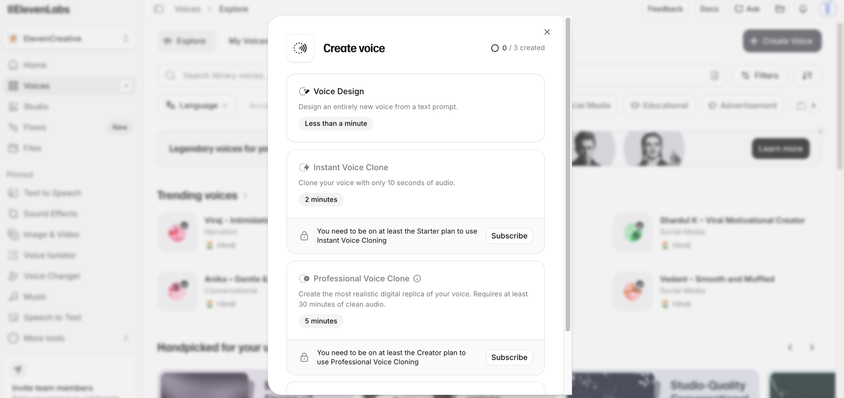Expand the ElevenCreative workspace switcher
The image size is (844, 398).
coord(69,39)
